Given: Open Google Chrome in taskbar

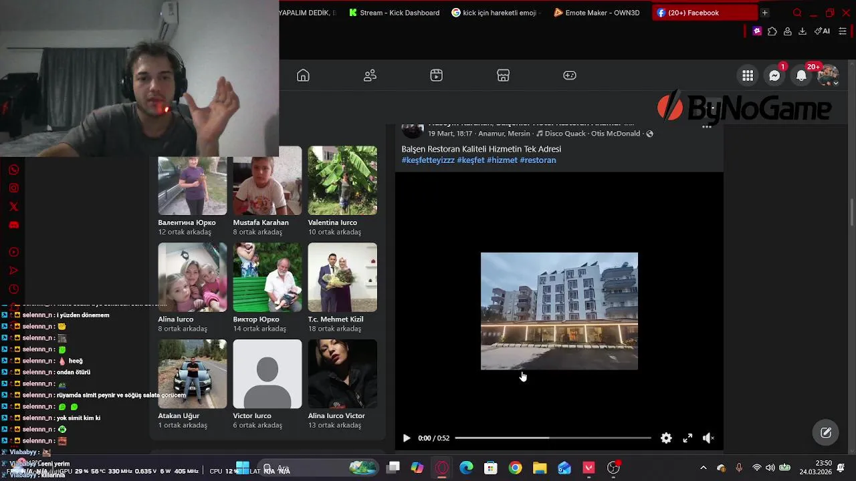Looking at the screenshot, I should click(x=515, y=468).
